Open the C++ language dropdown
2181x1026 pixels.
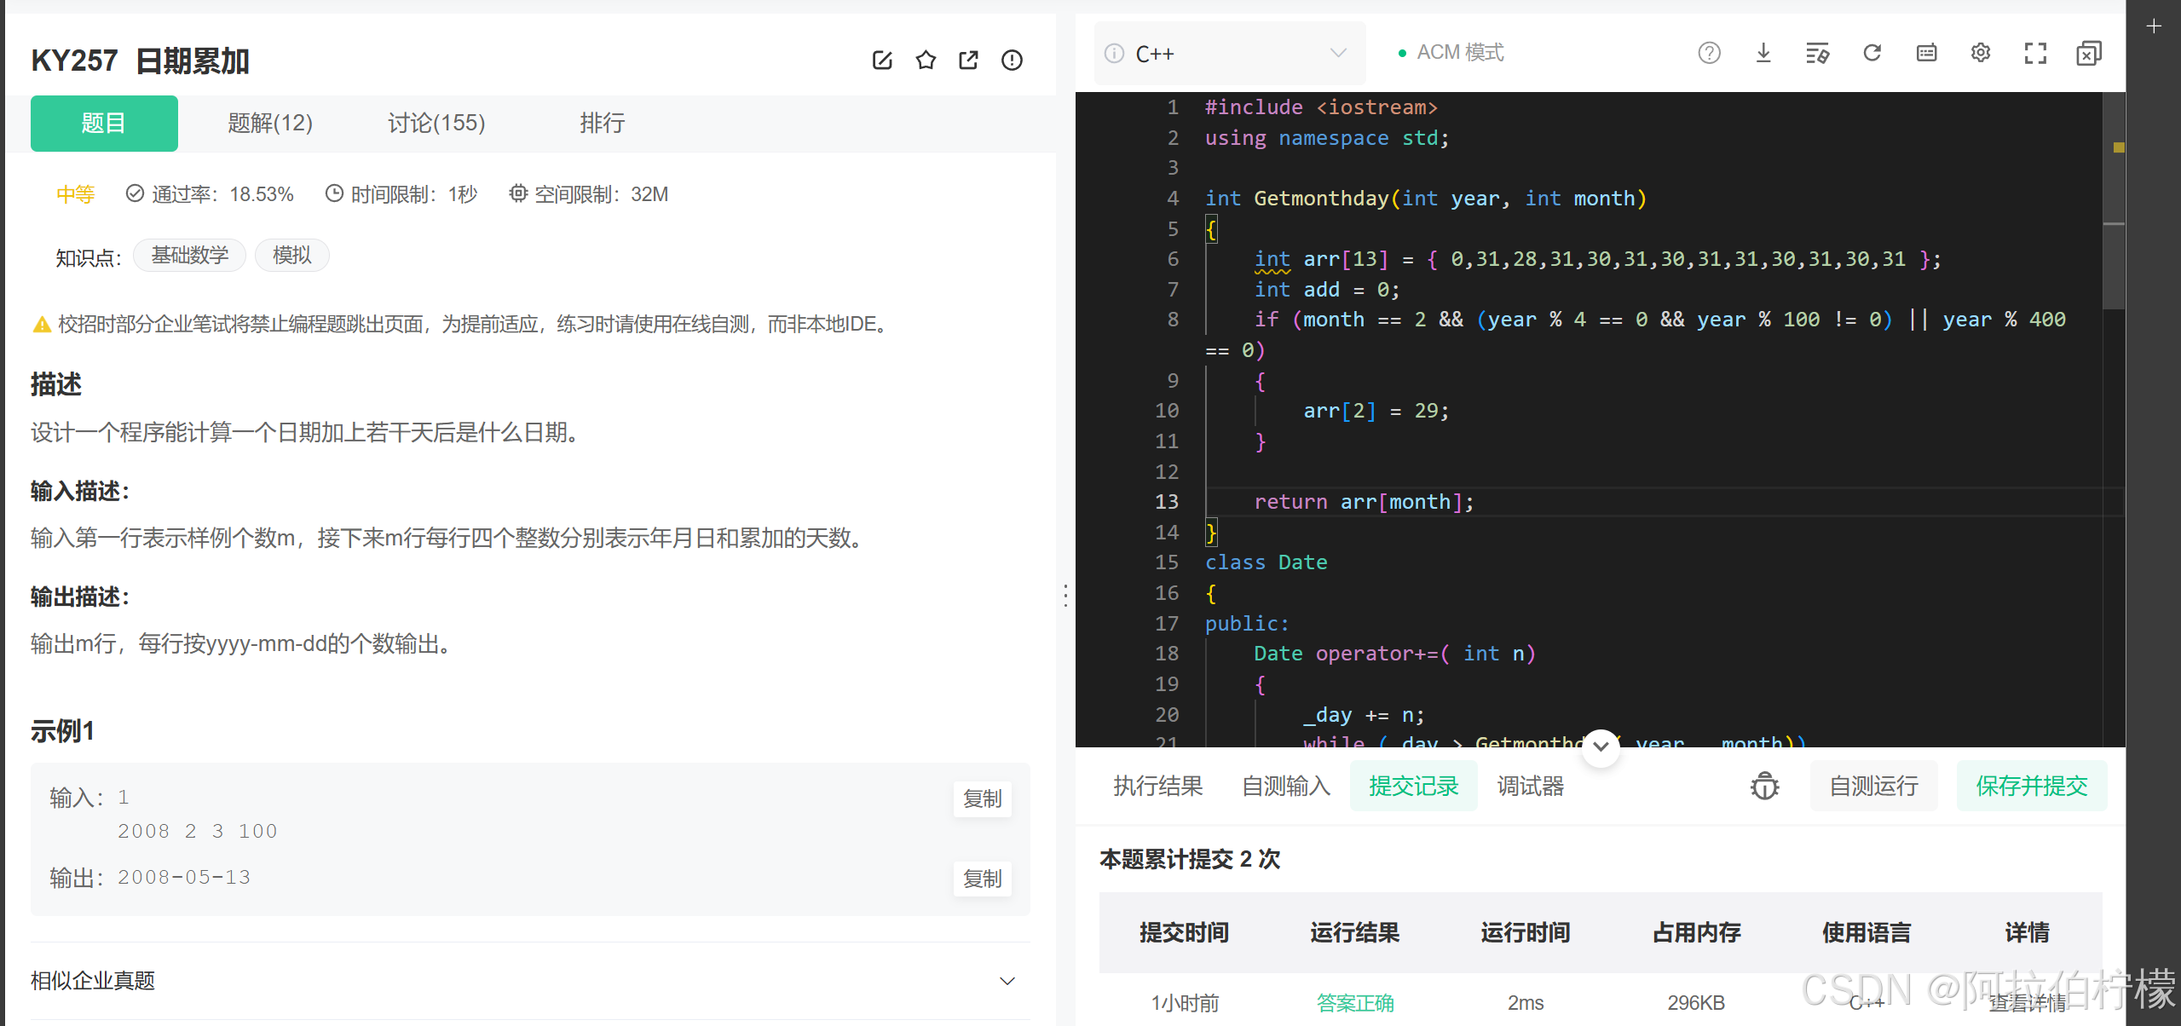point(1230,54)
